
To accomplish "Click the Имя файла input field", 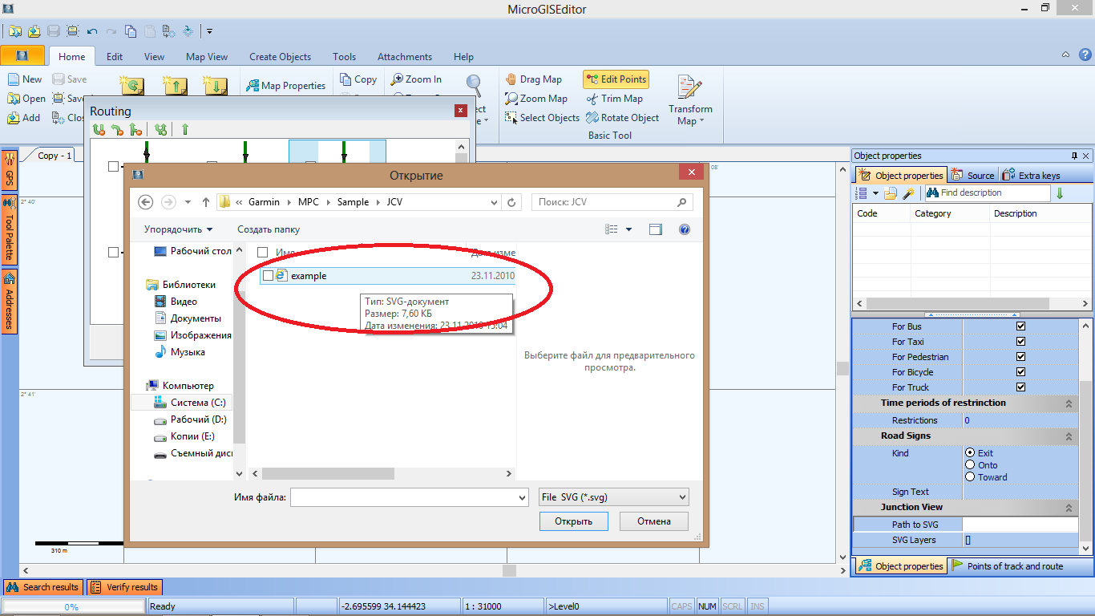I will pyautogui.click(x=407, y=497).
